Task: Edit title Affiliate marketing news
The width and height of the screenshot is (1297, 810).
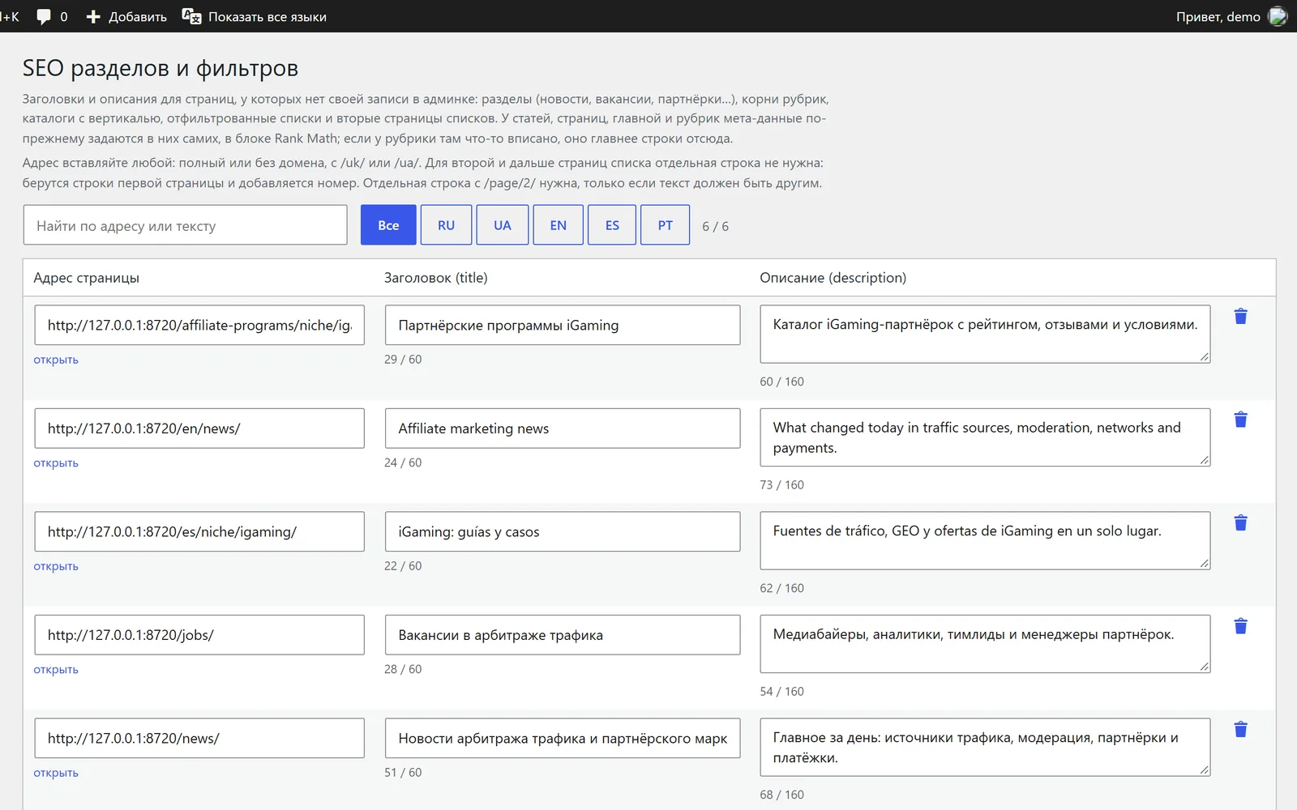Action: (563, 428)
